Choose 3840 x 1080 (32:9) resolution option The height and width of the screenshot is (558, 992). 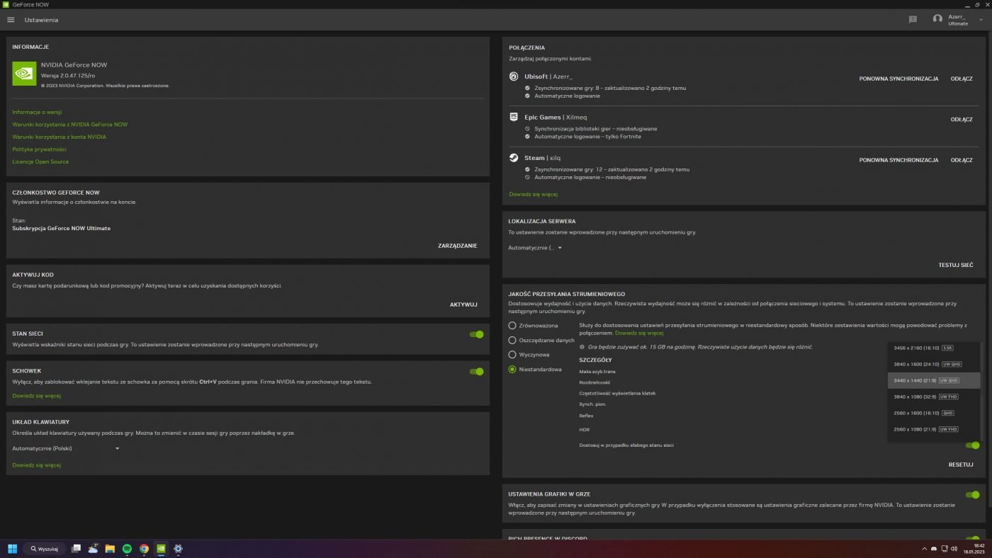[934, 397]
